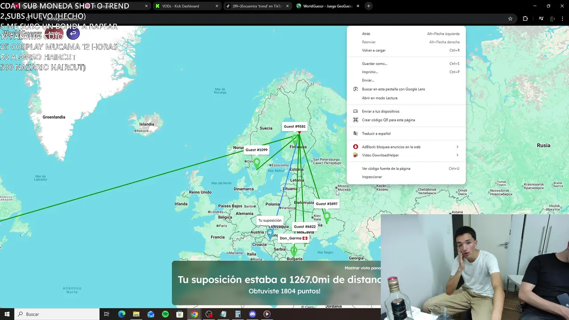This screenshot has width=569, height=320.
Task: Click the devices icon beside 'Enviar a tus dispositivos'
Action: [x=356, y=112]
